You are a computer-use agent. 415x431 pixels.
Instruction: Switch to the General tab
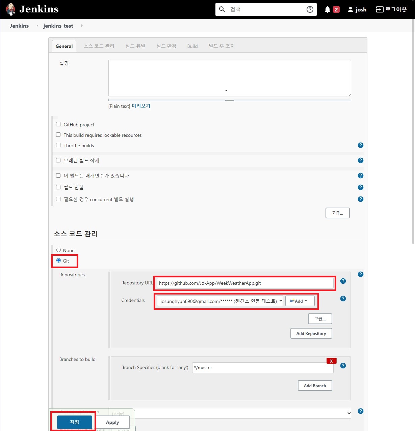point(64,46)
